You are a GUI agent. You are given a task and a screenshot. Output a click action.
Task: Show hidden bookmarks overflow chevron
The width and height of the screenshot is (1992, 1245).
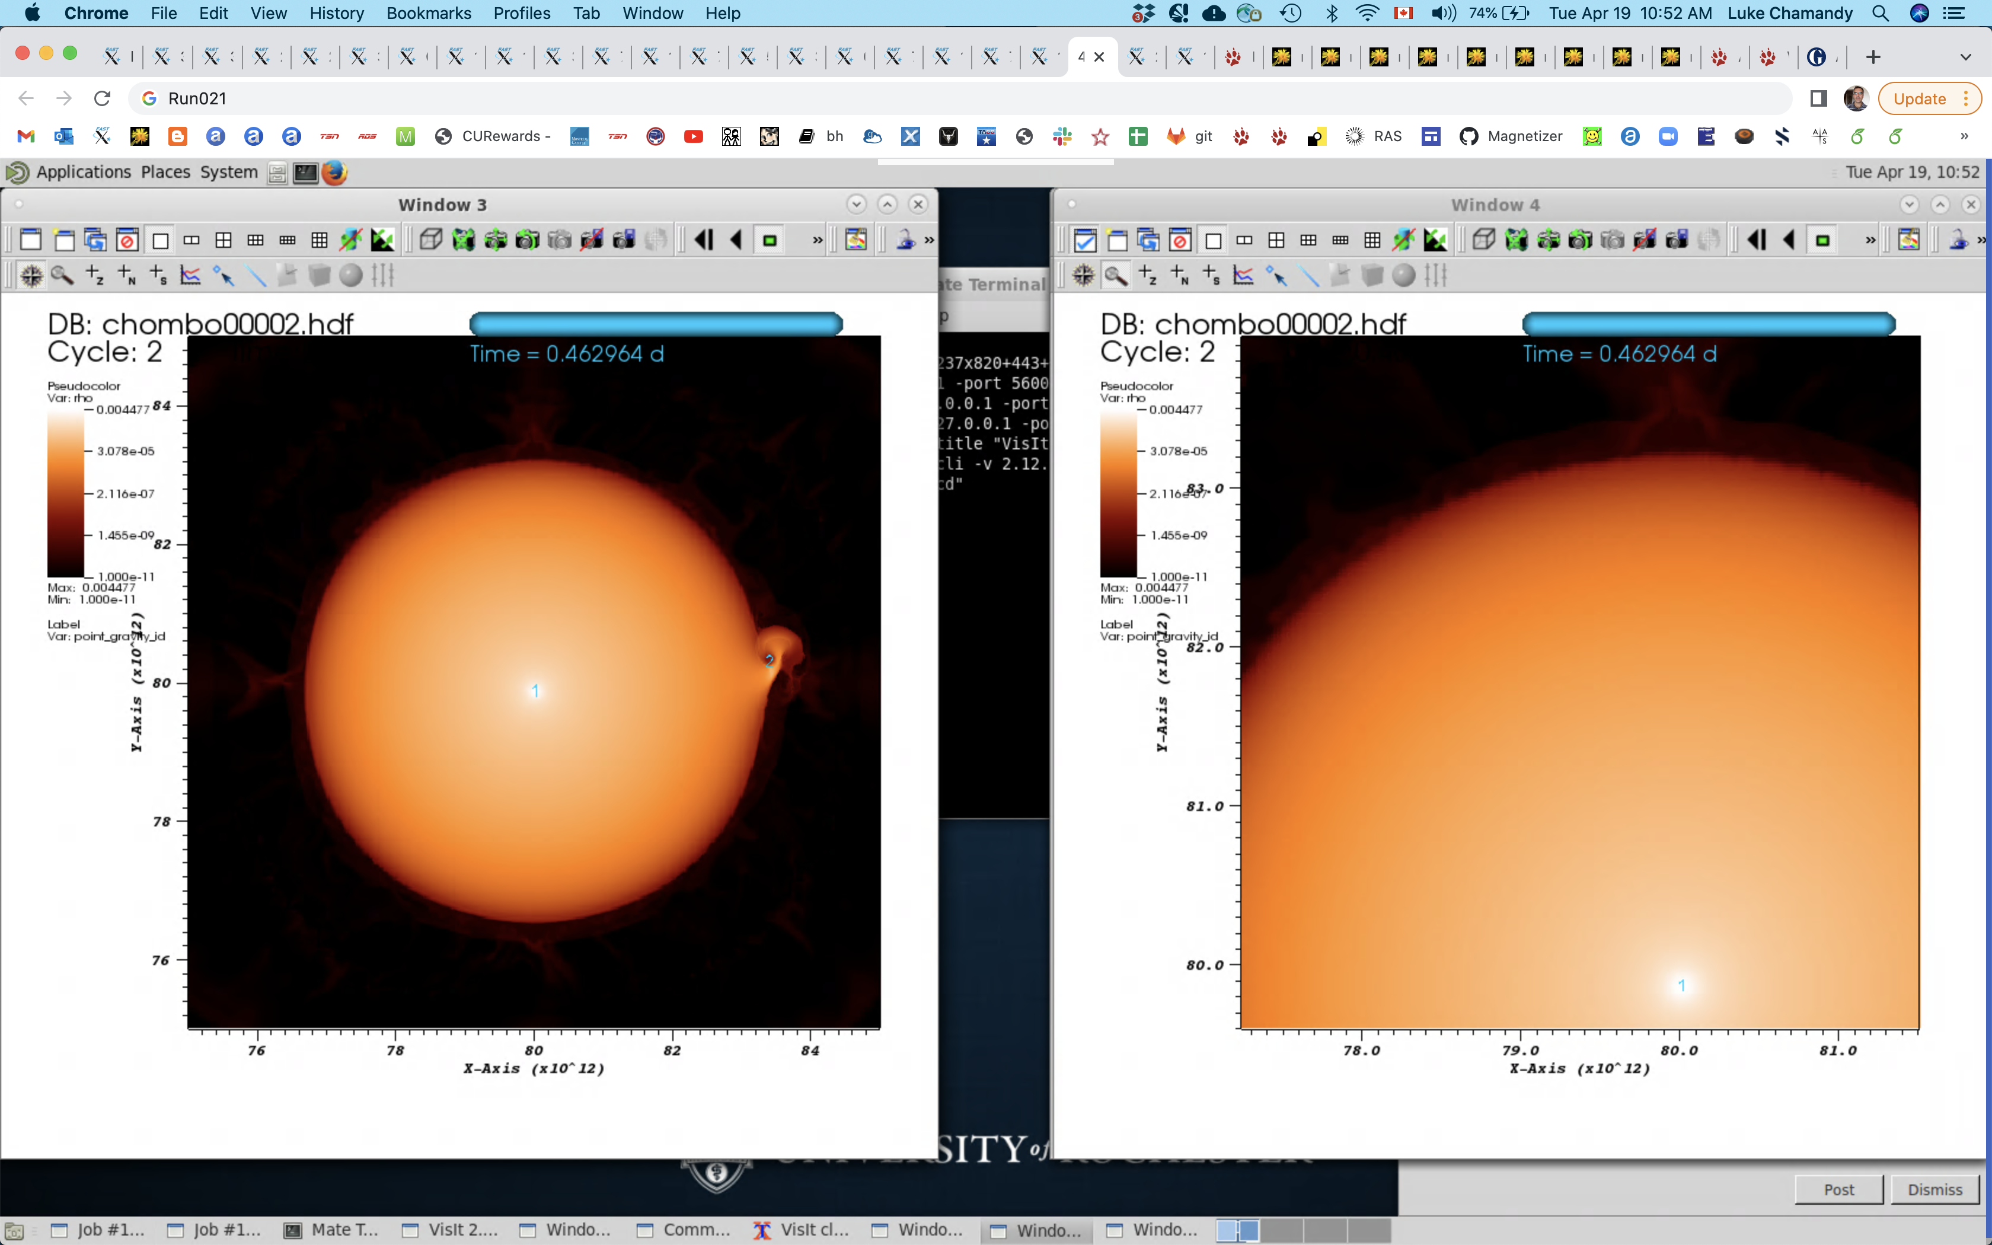(1964, 137)
